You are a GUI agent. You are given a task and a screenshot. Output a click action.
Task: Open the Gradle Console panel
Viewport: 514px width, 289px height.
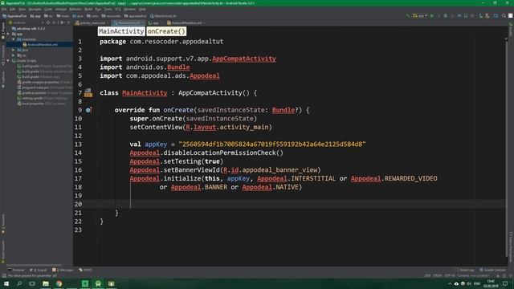[492, 270]
